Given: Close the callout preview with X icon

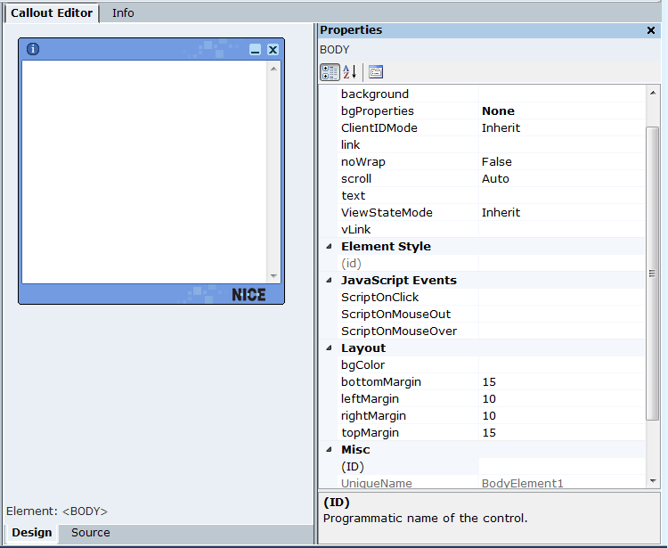Looking at the screenshot, I should pyautogui.click(x=273, y=50).
